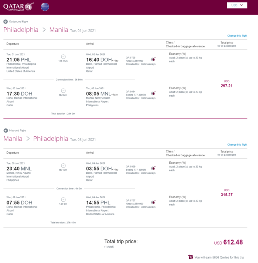
Task: Click Change this flight for inbound
Action: tap(237, 144)
